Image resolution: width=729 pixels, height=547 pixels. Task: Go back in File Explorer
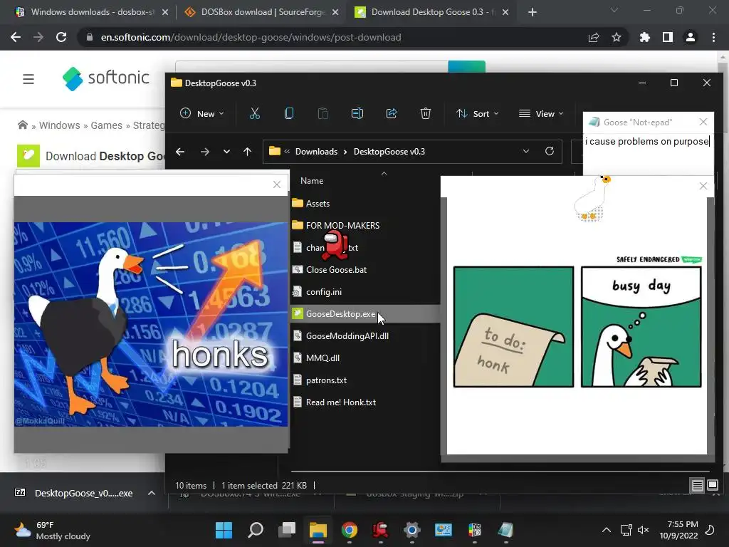180,152
